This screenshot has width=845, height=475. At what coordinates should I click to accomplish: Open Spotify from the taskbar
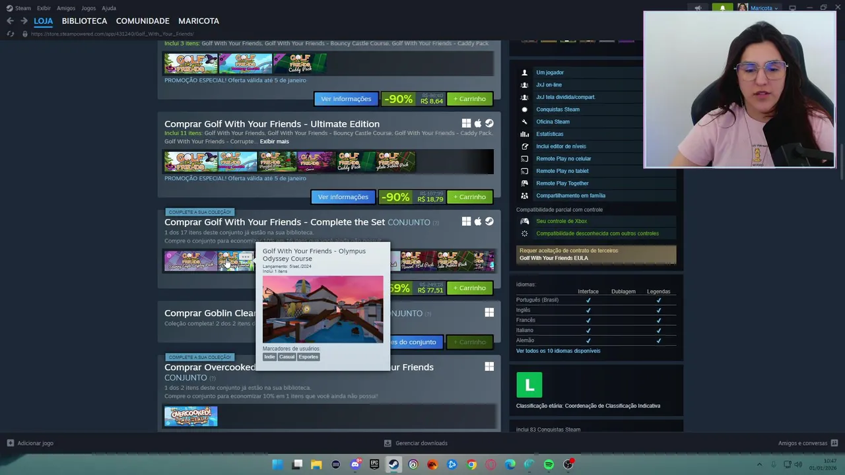coord(549,464)
